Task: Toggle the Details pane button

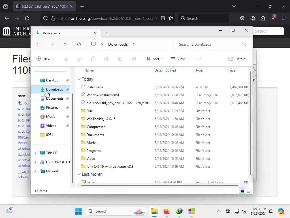Action: (x=237, y=59)
